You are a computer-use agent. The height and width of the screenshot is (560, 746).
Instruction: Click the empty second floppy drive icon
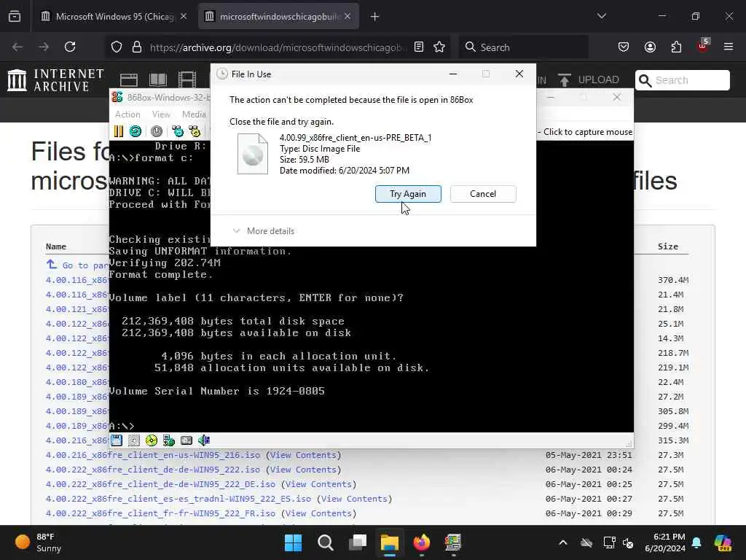pyautogui.click(x=134, y=440)
